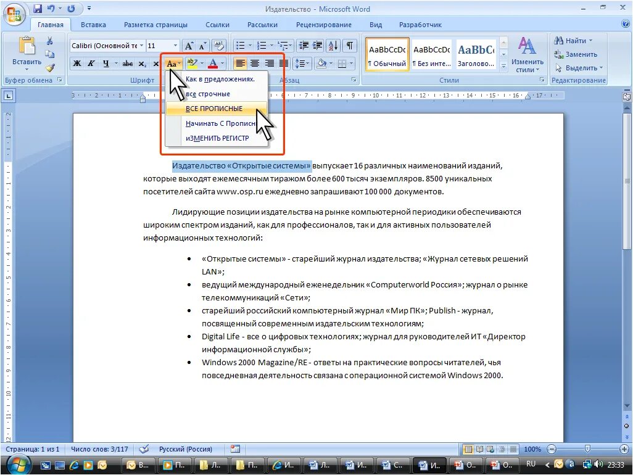Open the font size 11 dropdown
633x475 pixels.
(x=176, y=46)
